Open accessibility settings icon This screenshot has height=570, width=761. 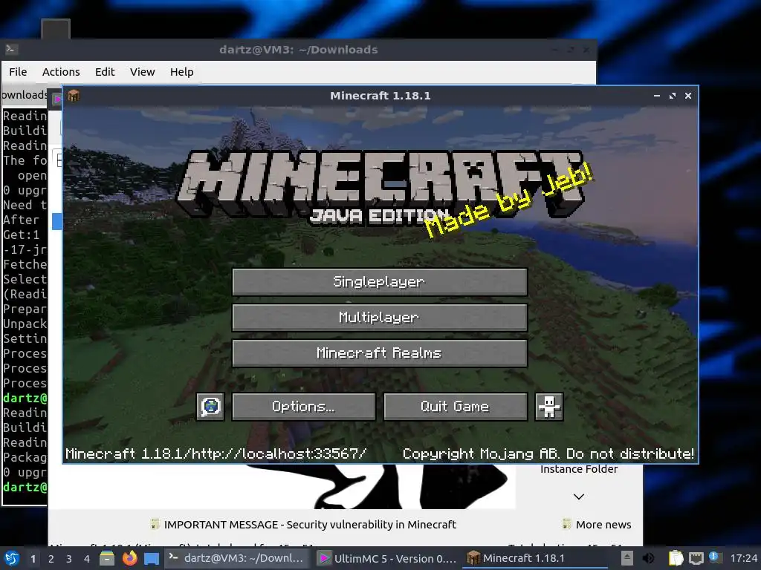[x=549, y=406]
